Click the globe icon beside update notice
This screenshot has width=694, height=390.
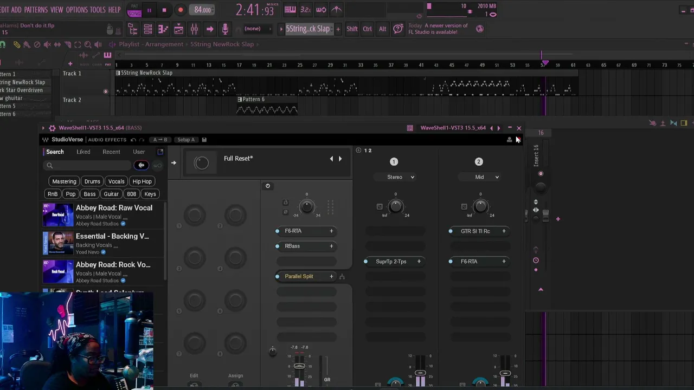pos(479,29)
